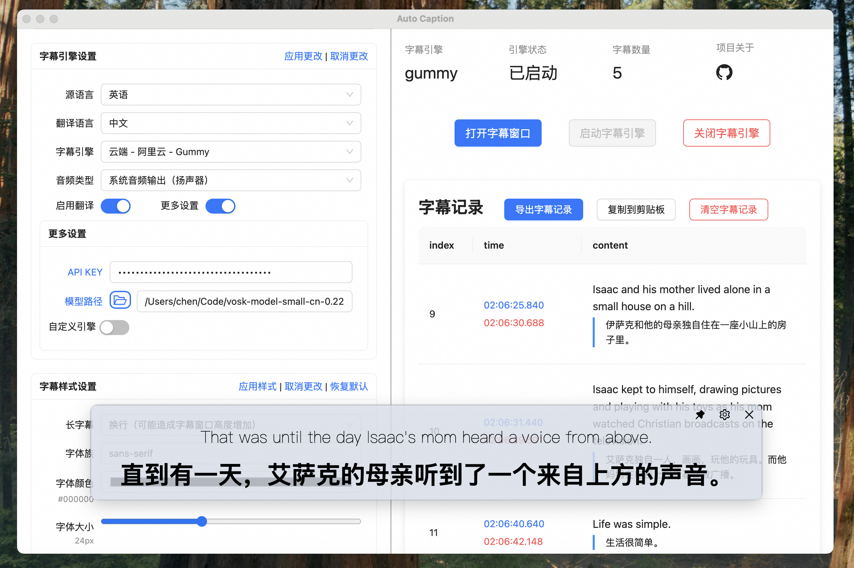
Task: Toggle the 更多设置 switch
Action: pyautogui.click(x=220, y=206)
